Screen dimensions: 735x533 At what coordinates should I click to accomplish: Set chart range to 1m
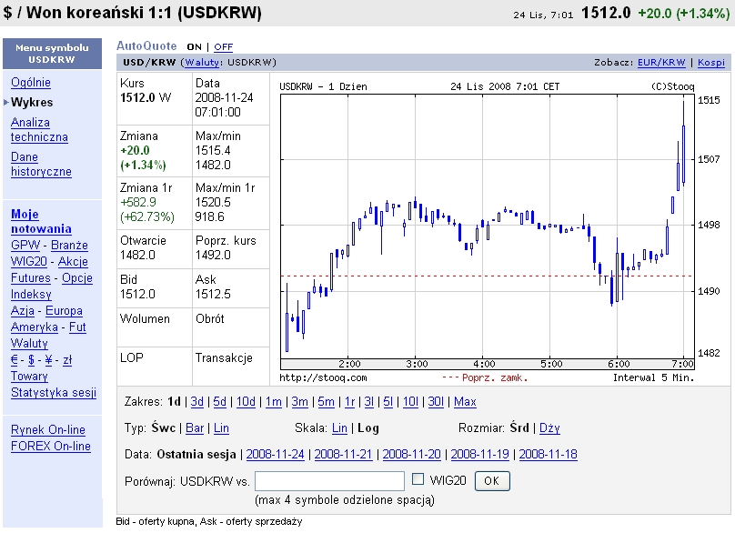coord(273,402)
